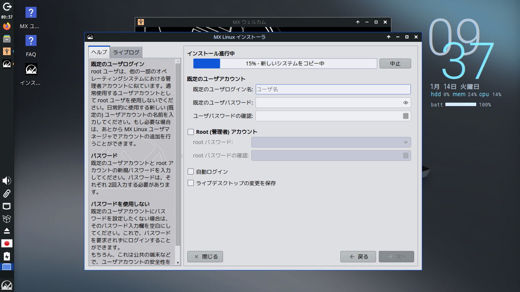Image resolution: width=520 pixels, height=292 pixels.
Task: Click the root パスワードの確認 input field
Action: coord(331,156)
